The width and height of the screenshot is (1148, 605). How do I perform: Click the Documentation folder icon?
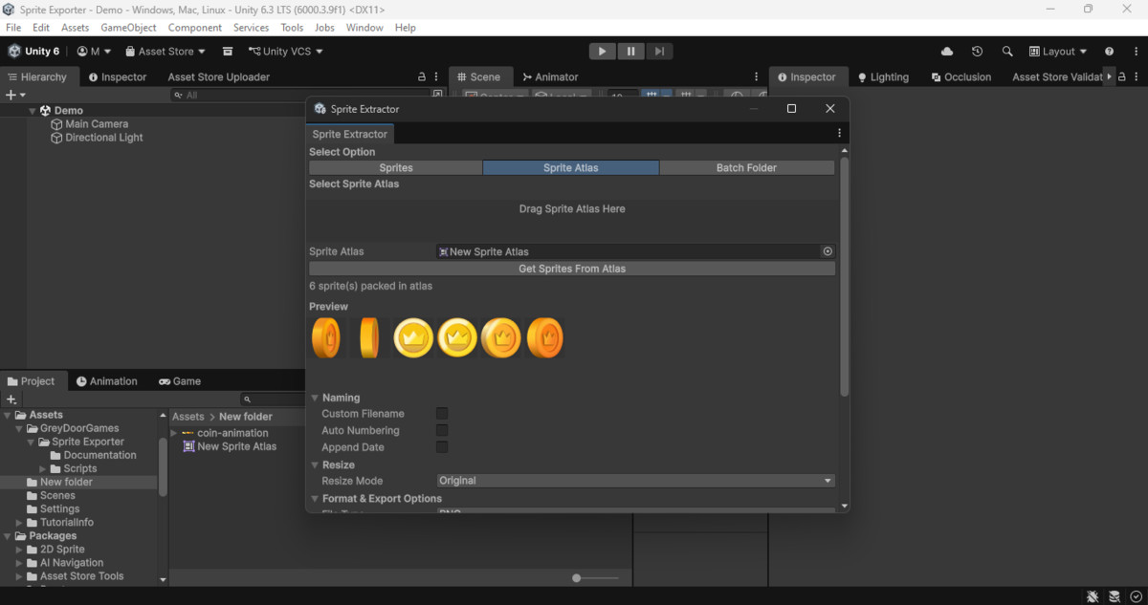(x=56, y=455)
